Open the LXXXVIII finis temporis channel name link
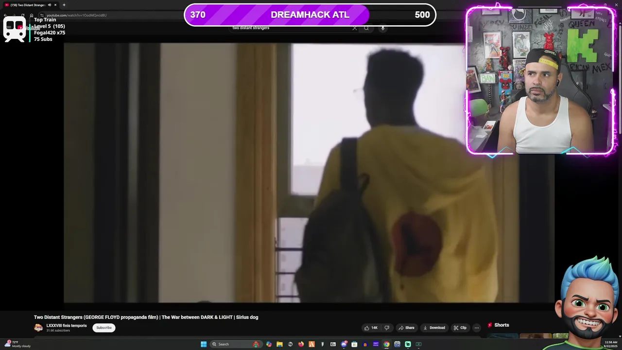Viewport: 622px width, 350px height. click(67, 326)
